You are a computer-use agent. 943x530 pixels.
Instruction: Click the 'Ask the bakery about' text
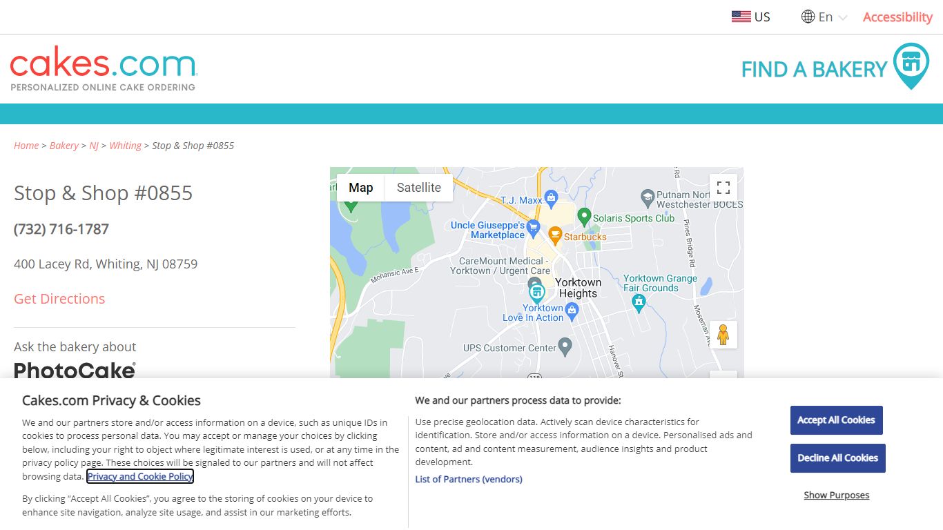coord(75,347)
